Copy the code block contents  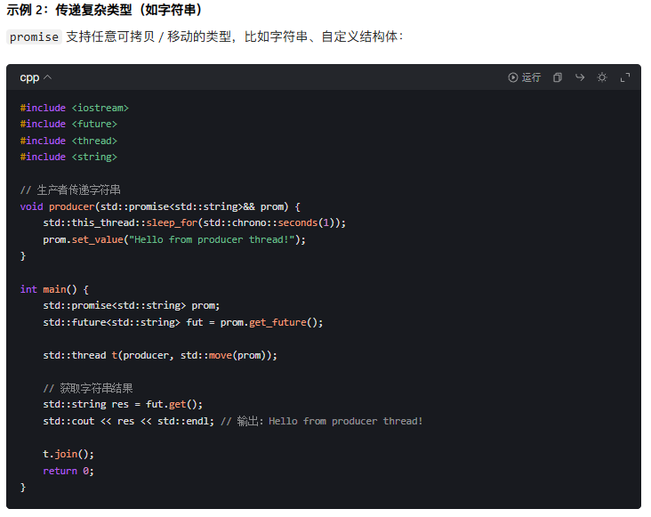(557, 77)
